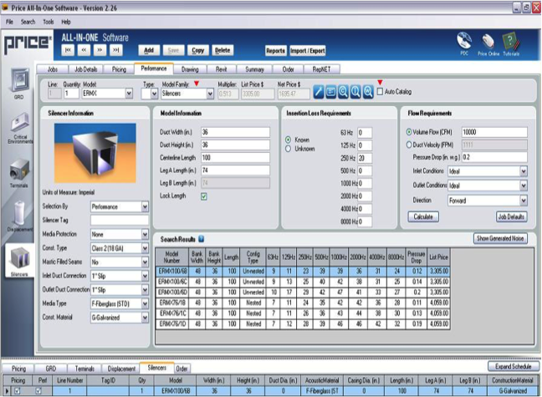The height and width of the screenshot is (397, 542).
Task: Open the Model dropdown showing ERMX
Action: 129,94
